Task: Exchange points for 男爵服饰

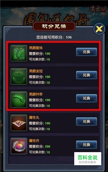Action: pos(87,52)
